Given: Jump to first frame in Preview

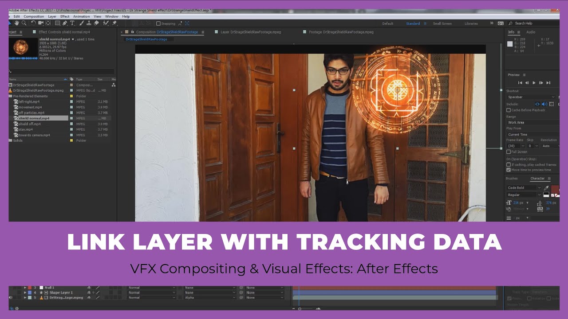Looking at the screenshot, I should pos(520,83).
